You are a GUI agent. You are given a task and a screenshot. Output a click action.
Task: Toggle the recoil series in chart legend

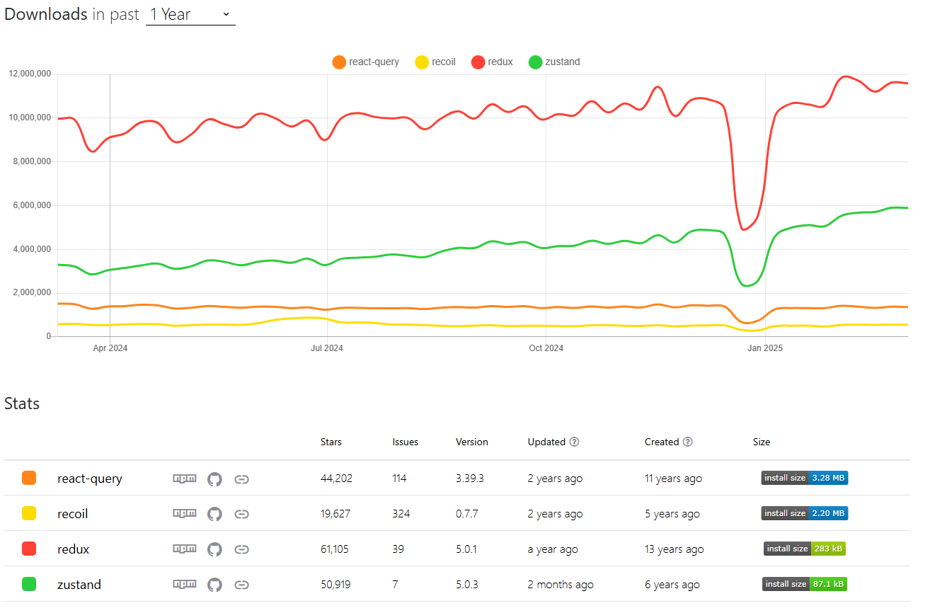click(435, 62)
